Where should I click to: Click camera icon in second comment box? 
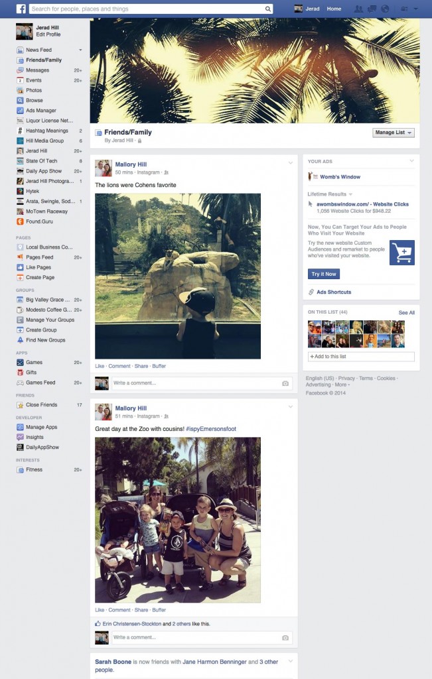point(285,638)
